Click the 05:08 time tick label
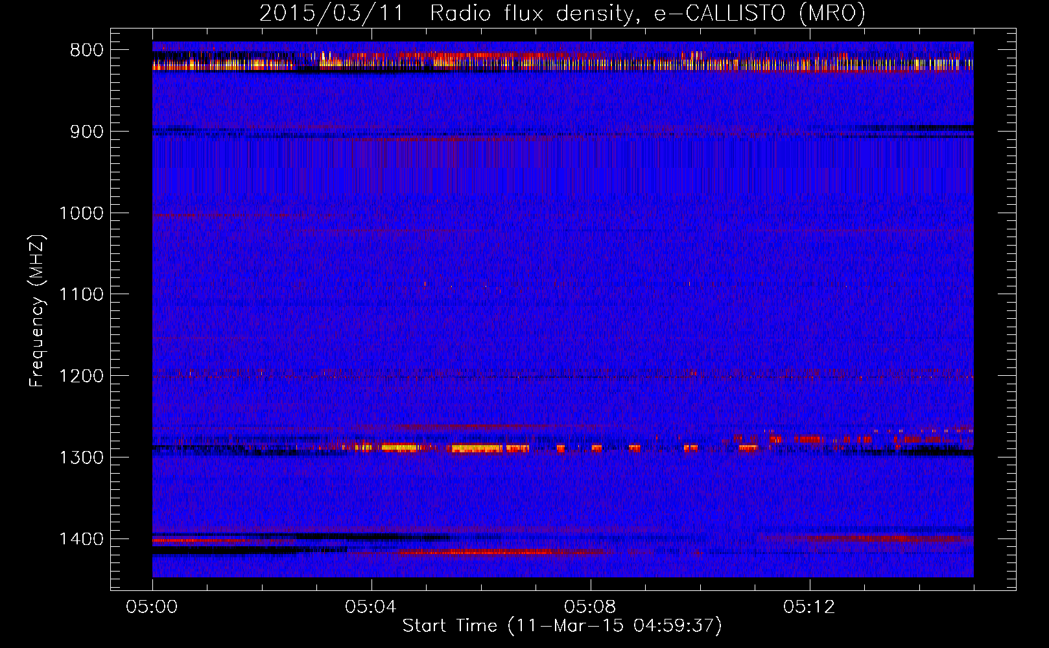The height and width of the screenshot is (648, 1049). [x=590, y=607]
